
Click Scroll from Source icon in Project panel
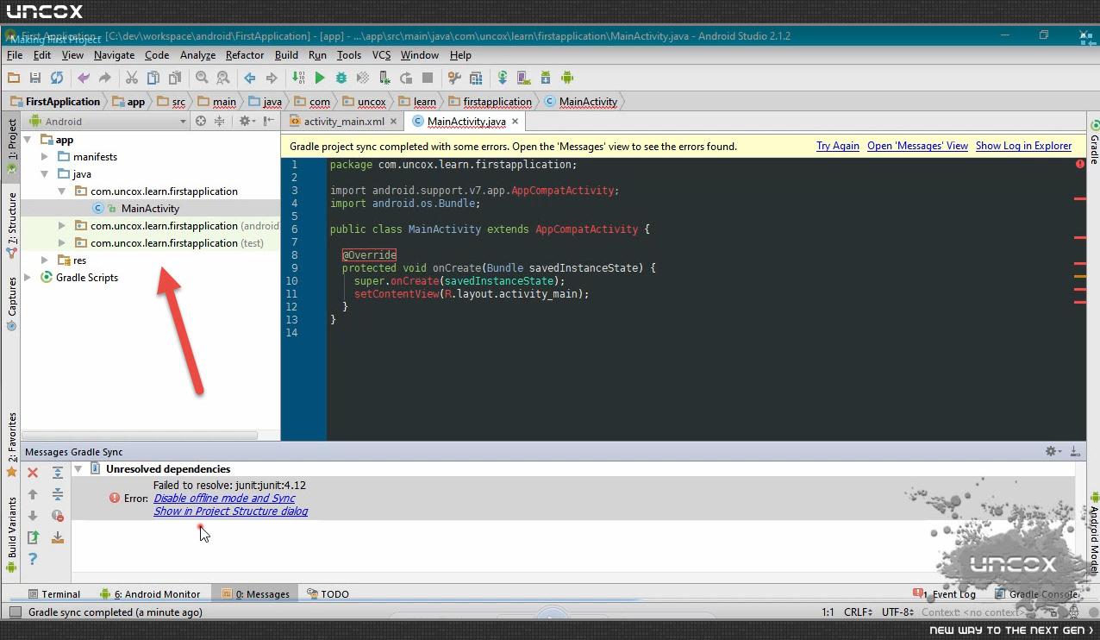coord(201,122)
